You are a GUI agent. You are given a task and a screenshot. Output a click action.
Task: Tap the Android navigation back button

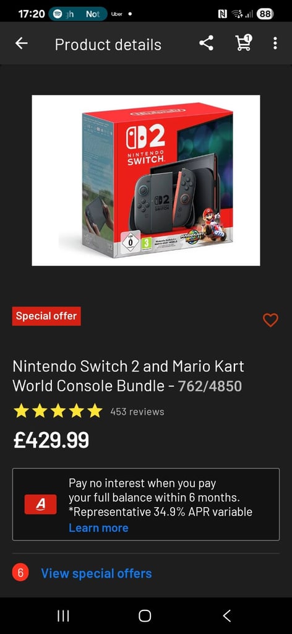[x=227, y=616]
